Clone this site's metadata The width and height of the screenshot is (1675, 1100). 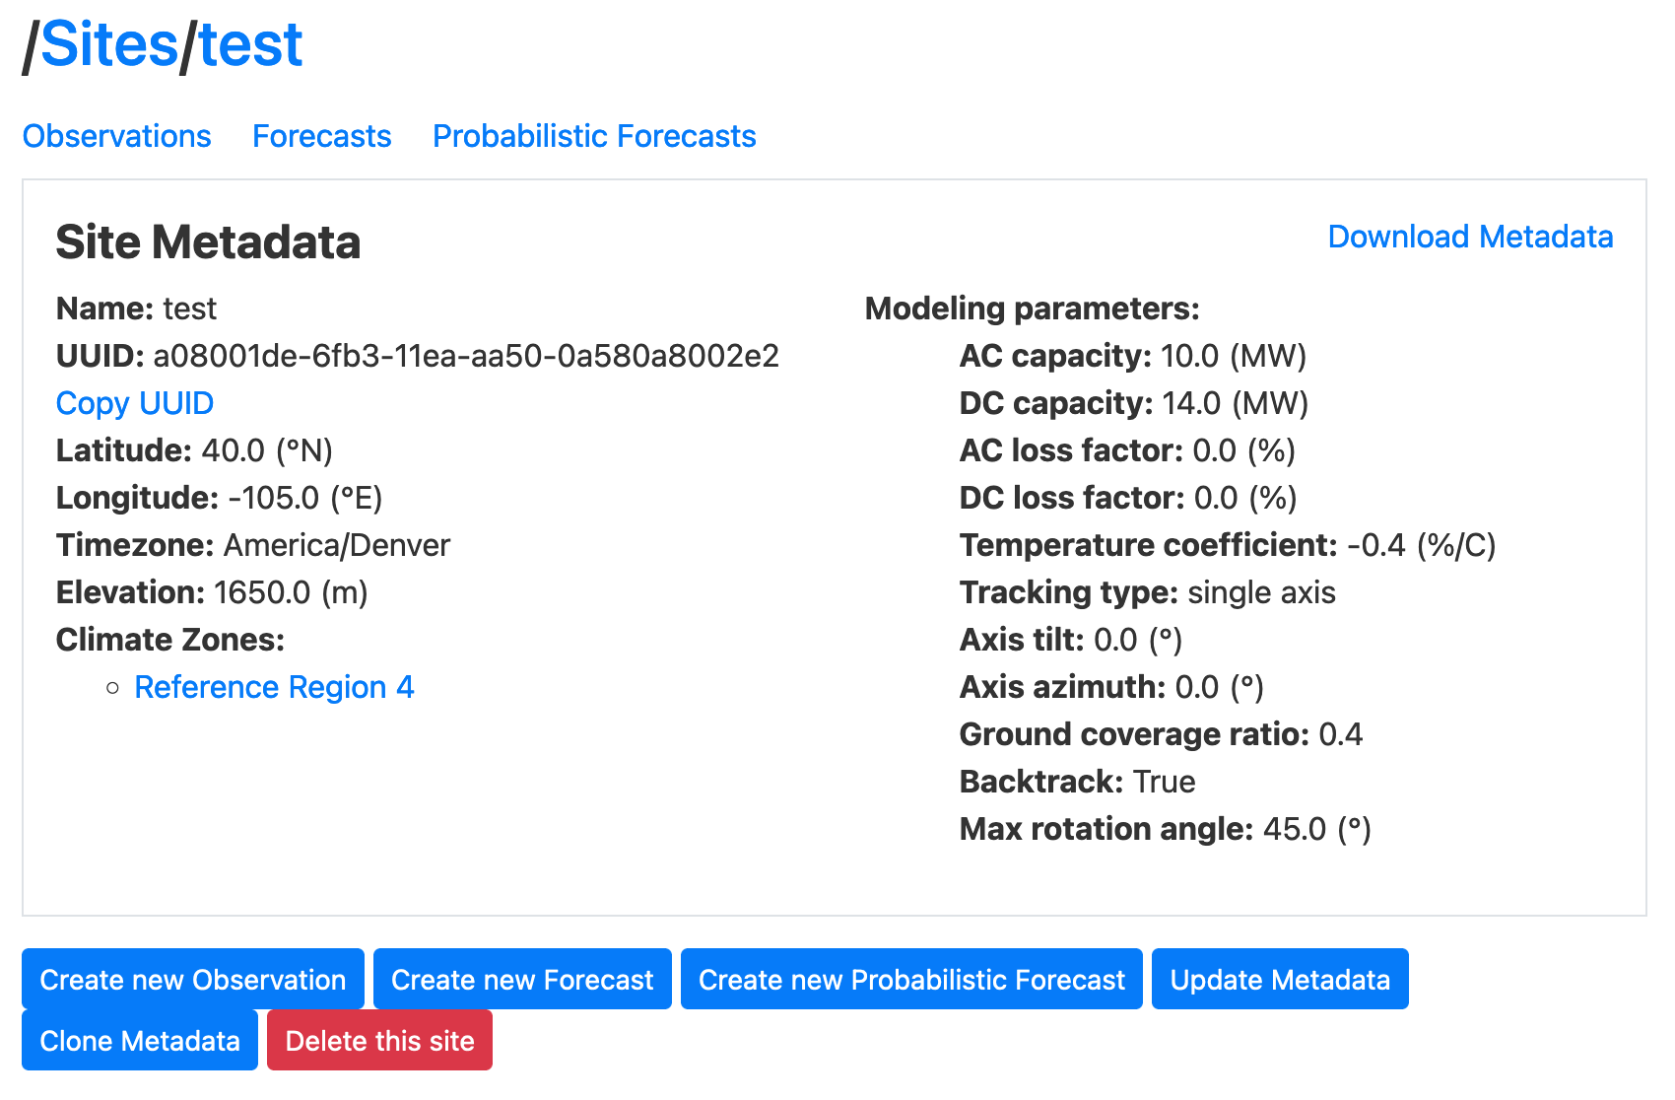[x=138, y=1040]
